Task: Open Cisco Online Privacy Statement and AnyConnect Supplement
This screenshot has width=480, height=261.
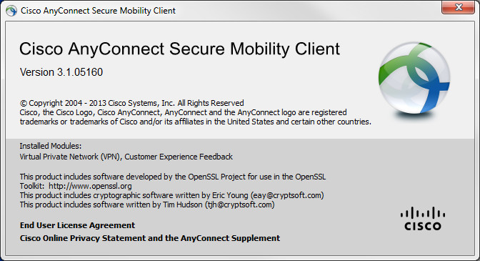Action: click(x=150, y=238)
